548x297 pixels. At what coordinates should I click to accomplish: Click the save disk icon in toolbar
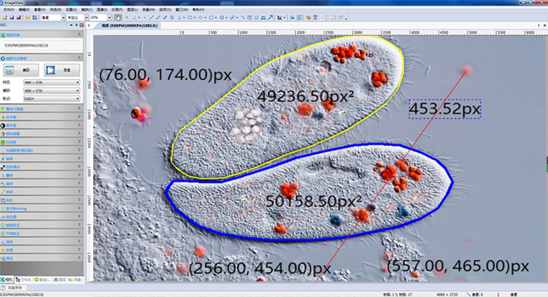tap(12, 17)
